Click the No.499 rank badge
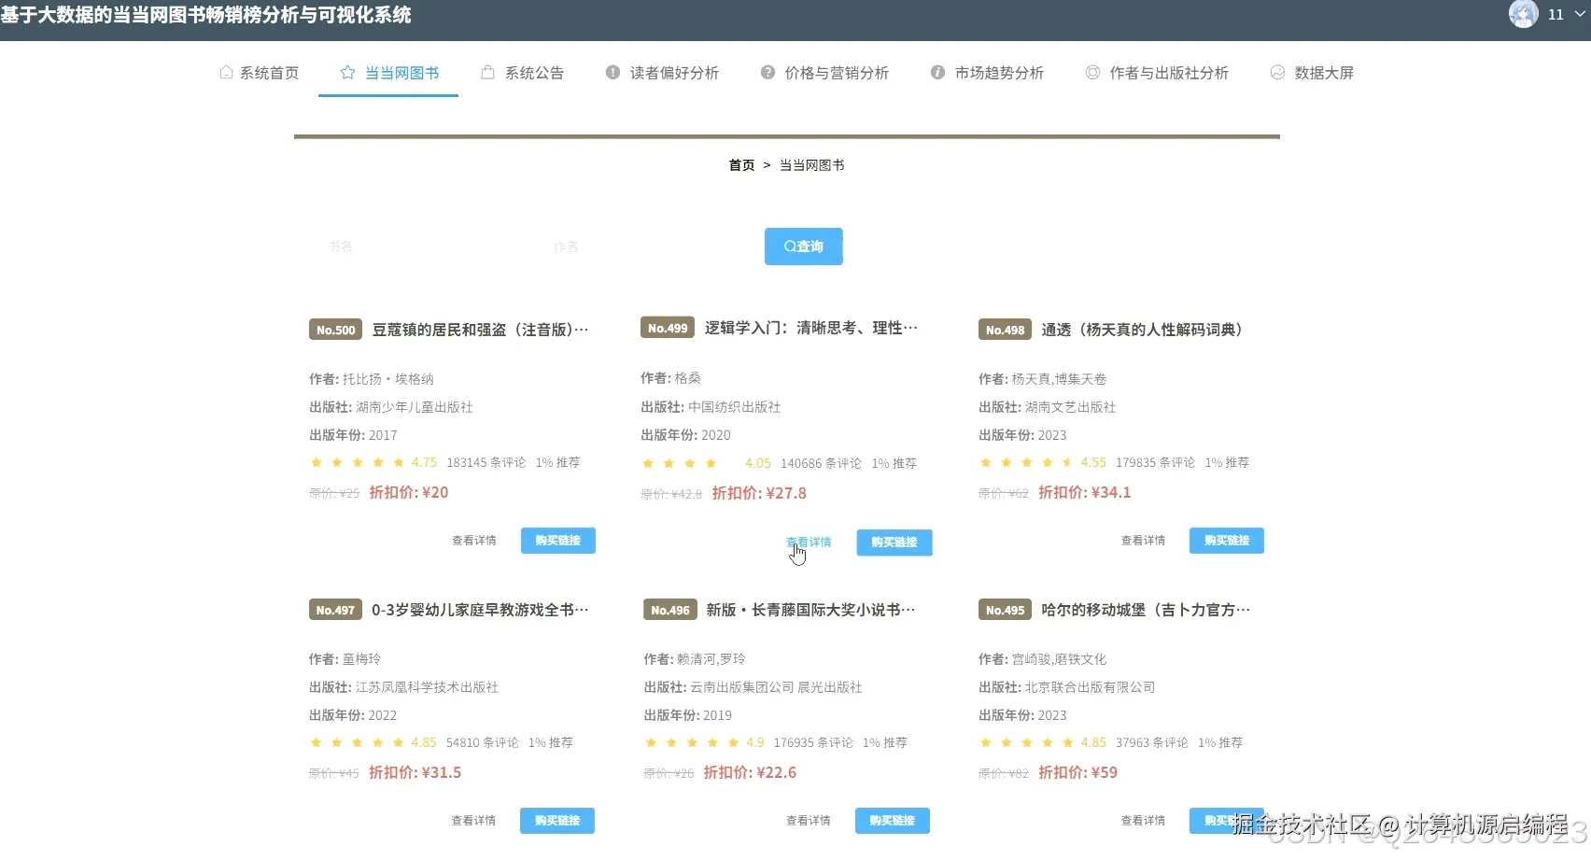The width and height of the screenshot is (1591, 860). coord(668,328)
